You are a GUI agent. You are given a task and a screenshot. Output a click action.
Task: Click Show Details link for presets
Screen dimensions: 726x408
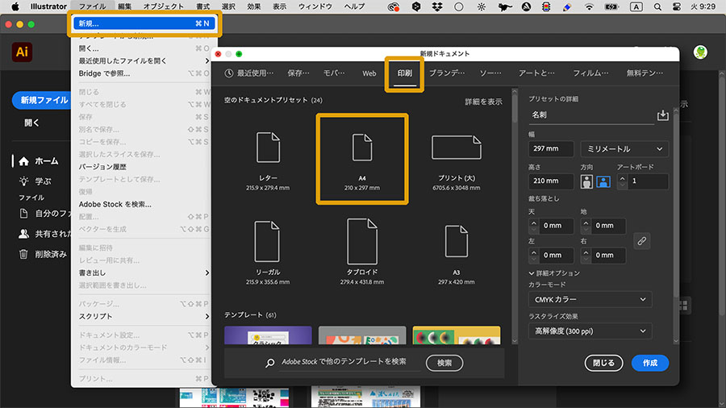pyautogui.click(x=483, y=102)
